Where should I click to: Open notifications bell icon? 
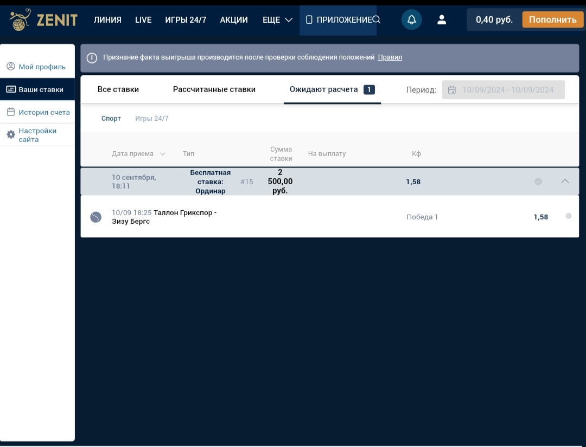click(411, 20)
